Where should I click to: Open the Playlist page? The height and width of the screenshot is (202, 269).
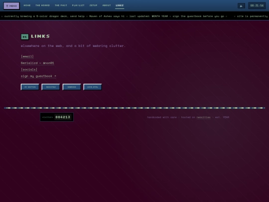coord(78,5)
